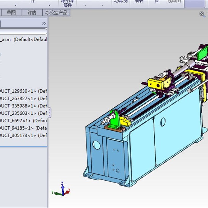Select the 办公室产品 tab
This screenshot has height=208, width=208.
[56, 12]
